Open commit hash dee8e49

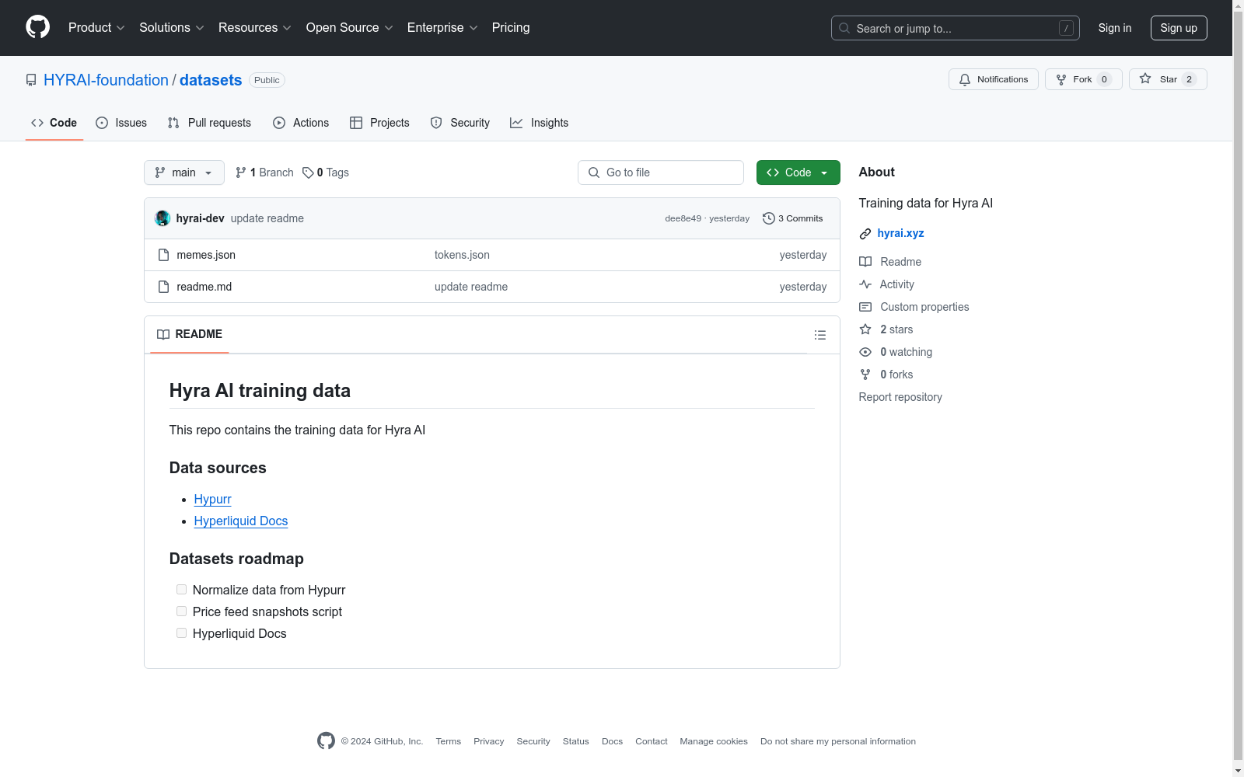click(683, 219)
